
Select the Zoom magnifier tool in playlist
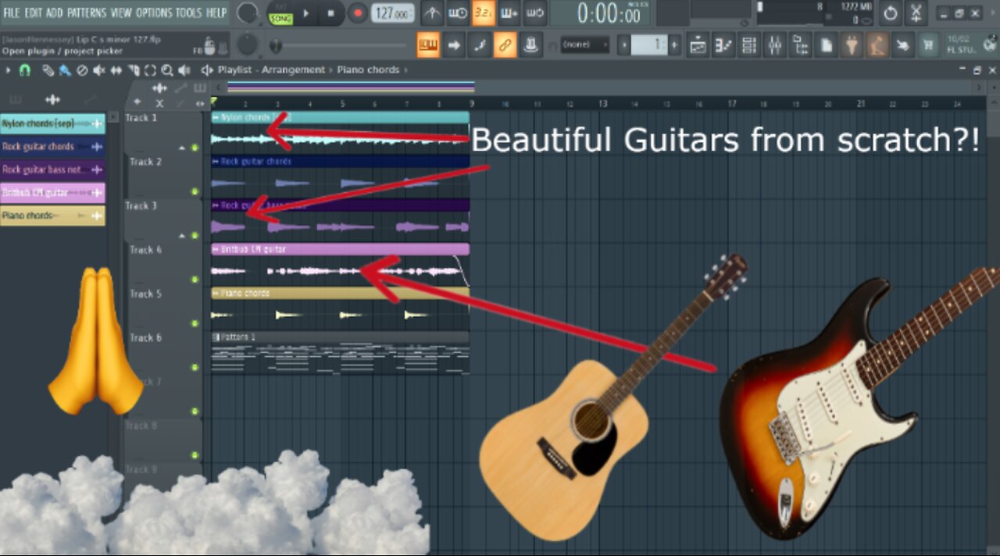168,70
